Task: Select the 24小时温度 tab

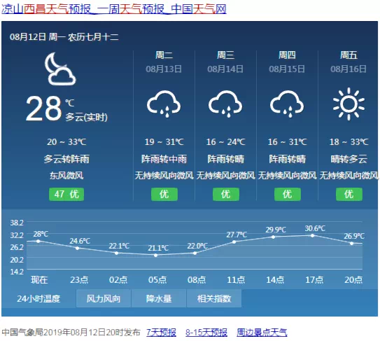Action: 38,298
